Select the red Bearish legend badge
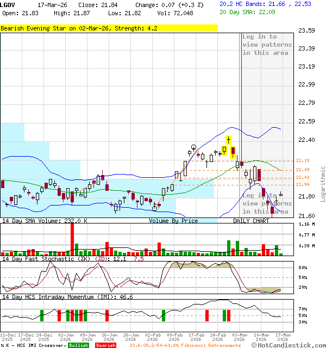Screen dimensions: 326x348 click(x=104, y=345)
